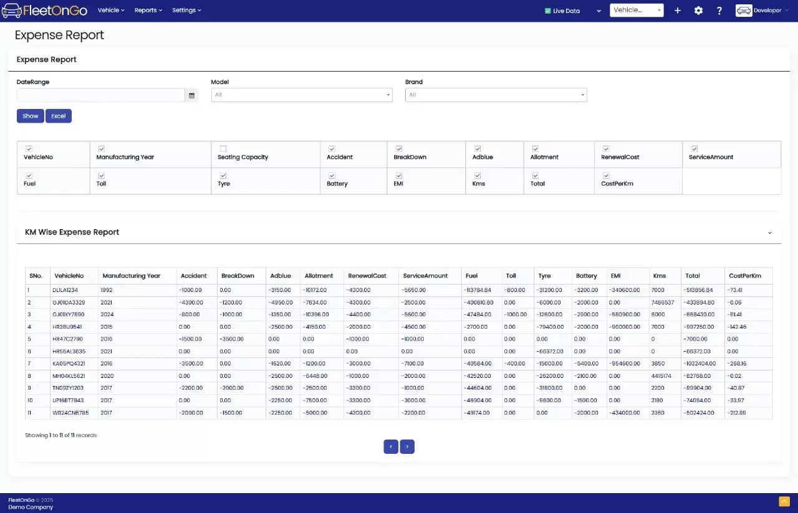Collapse the KM Wise Expense Report panel
This screenshot has width=798, height=513.
tap(769, 233)
